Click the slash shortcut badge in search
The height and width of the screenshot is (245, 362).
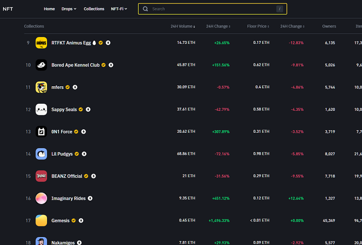[x=279, y=9]
